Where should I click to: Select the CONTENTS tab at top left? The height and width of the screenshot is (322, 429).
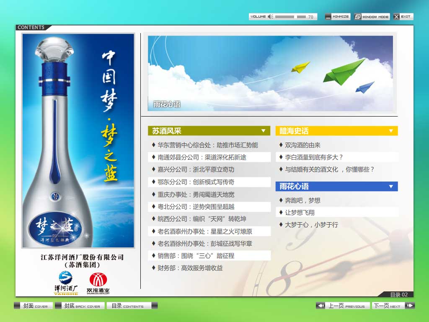[31, 26]
